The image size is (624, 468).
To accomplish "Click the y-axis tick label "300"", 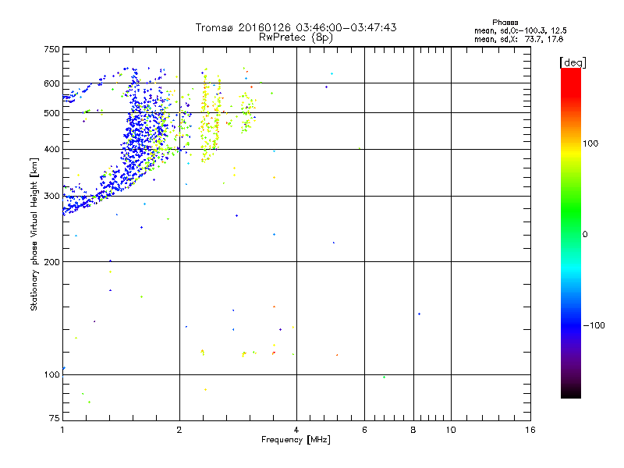I will click(x=51, y=197).
